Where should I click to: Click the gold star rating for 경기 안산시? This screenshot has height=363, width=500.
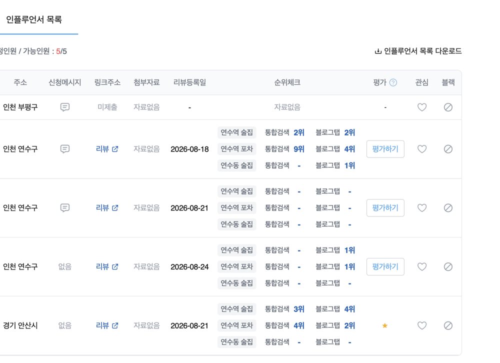pyautogui.click(x=385, y=325)
